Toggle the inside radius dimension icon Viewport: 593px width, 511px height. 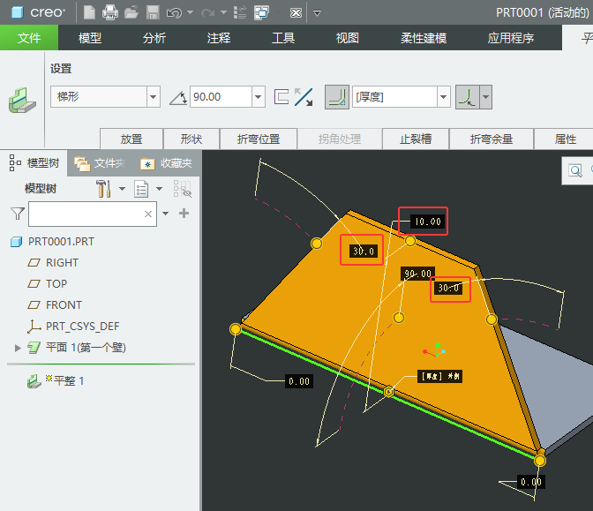pos(468,97)
